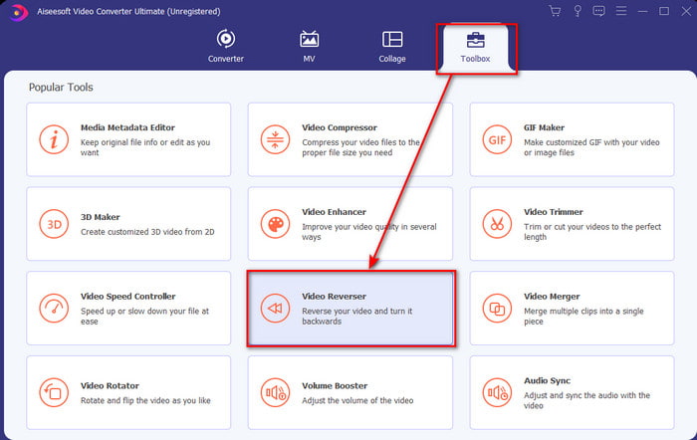
Task: Click 'Keep original file info' description
Action: (x=145, y=147)
